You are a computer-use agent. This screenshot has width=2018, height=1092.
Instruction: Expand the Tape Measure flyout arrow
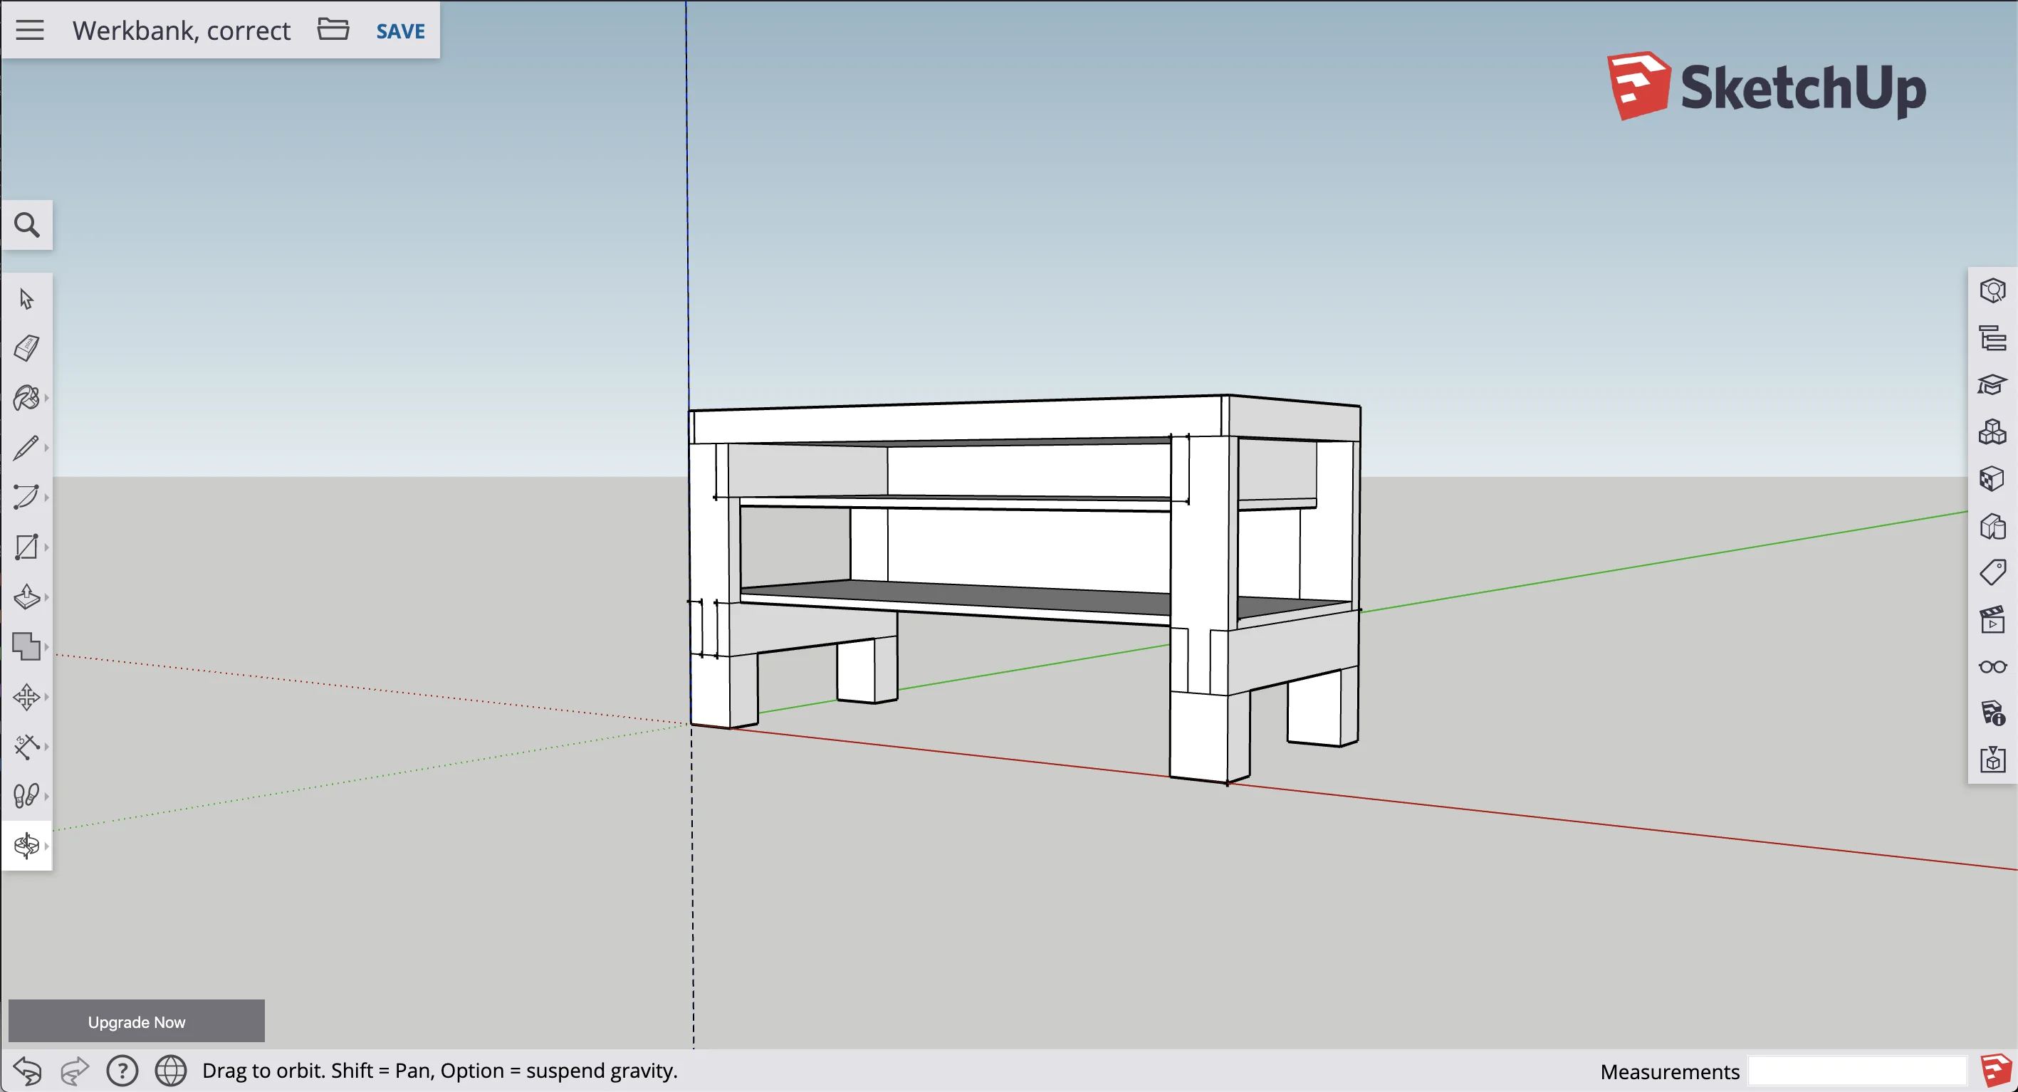click(47, 747)
